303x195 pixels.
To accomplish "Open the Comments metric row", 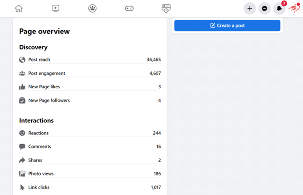I will (x=90, y=147).
